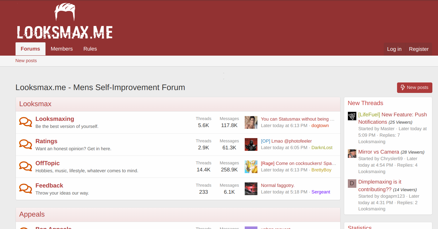Open the Members tab
The image size is (438, 229).
tap(62, 49)
